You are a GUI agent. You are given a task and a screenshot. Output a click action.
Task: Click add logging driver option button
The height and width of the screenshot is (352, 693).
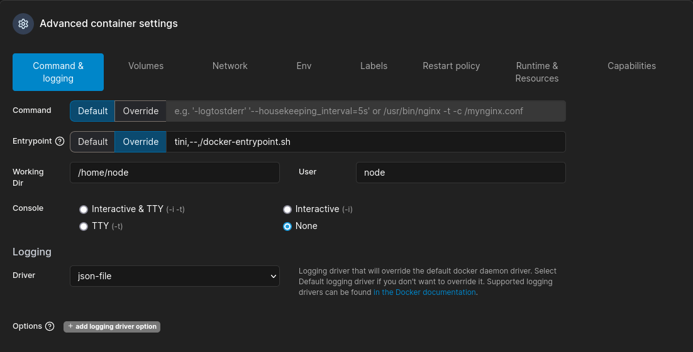(112, 326)
